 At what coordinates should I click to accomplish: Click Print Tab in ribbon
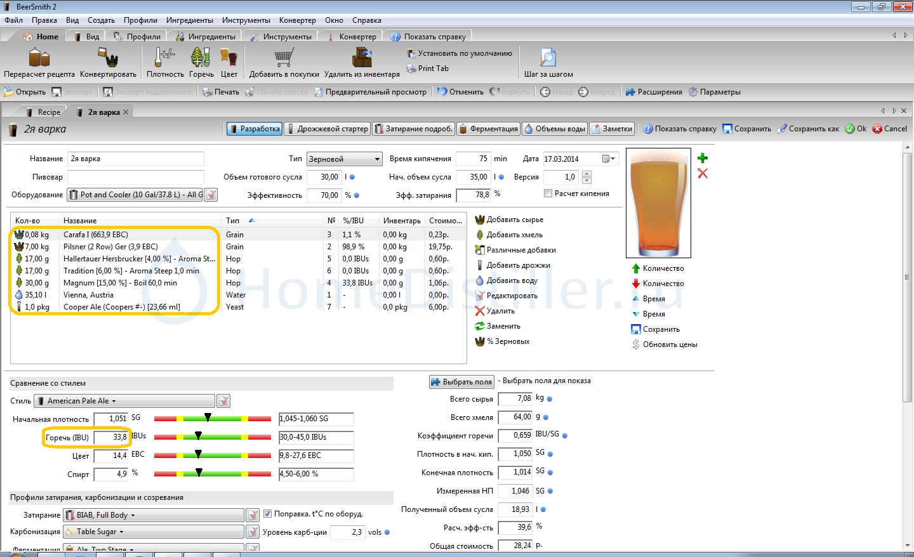point(428,69)
